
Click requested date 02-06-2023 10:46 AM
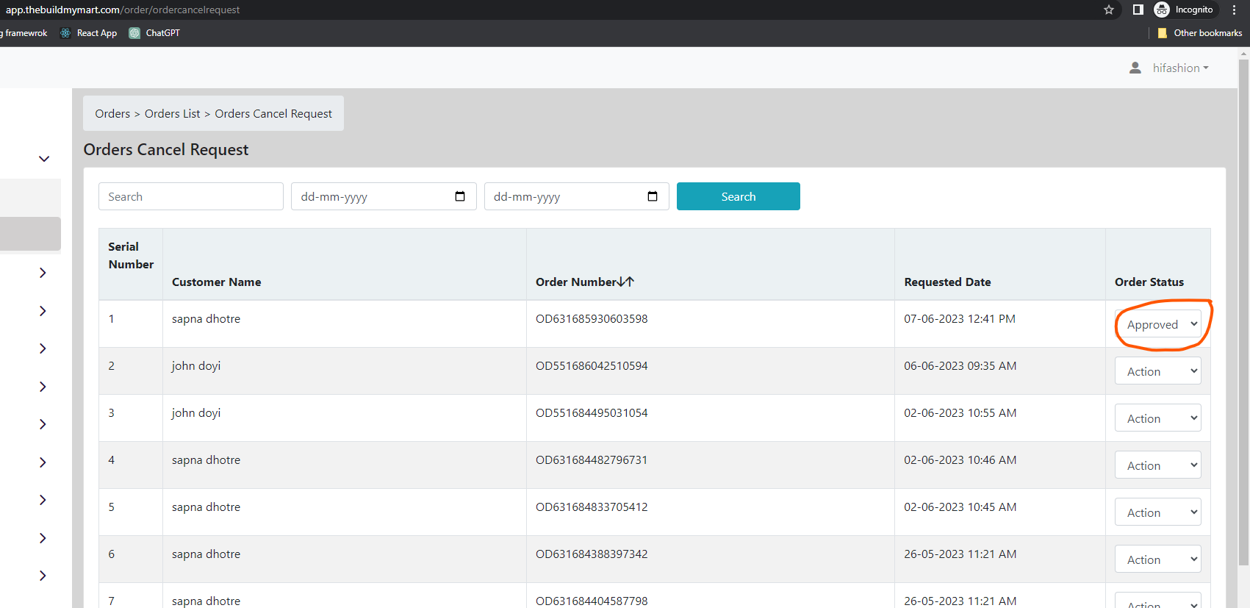pyautogui.click(x=960, y=459)
